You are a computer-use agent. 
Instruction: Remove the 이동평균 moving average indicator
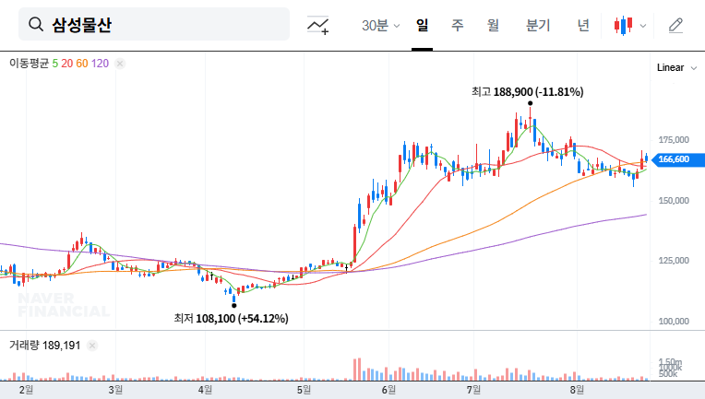click(120, 64)
